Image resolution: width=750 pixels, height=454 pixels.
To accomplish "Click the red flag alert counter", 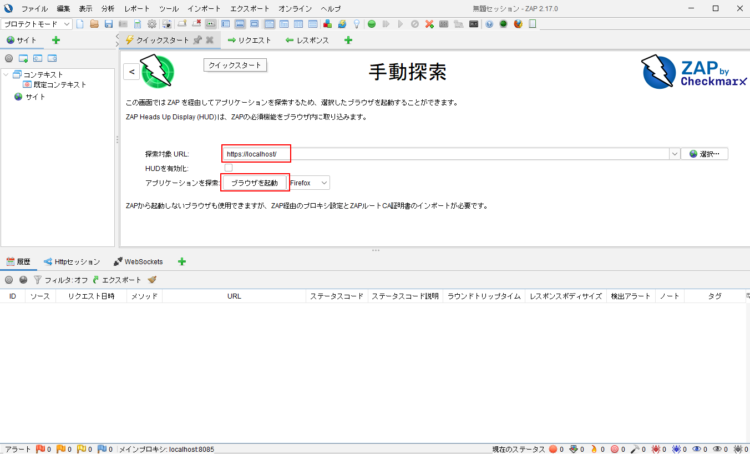I will point(43,449).
